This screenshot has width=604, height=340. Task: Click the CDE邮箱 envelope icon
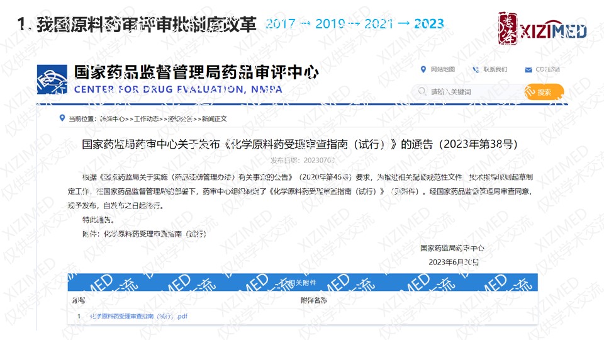[x=527, y=69]
